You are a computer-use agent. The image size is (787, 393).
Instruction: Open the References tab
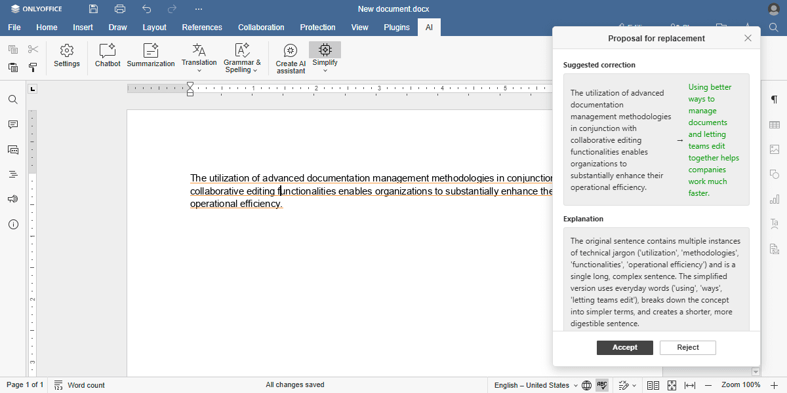202,28
